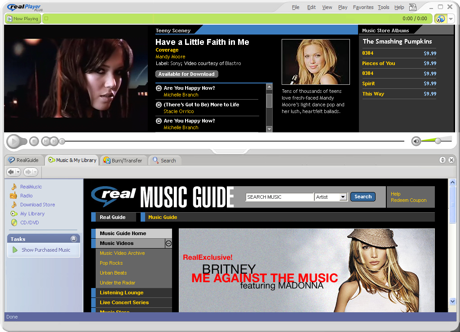The width and height of the screenshot is (460, 332).
Task: Open the Mandy Moore artist link
Action: click(170, 57)
